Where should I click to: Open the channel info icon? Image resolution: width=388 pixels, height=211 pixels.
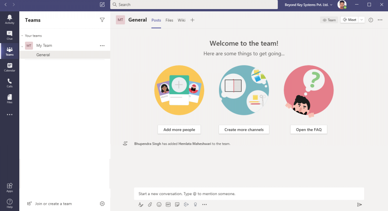coord(371,20)
